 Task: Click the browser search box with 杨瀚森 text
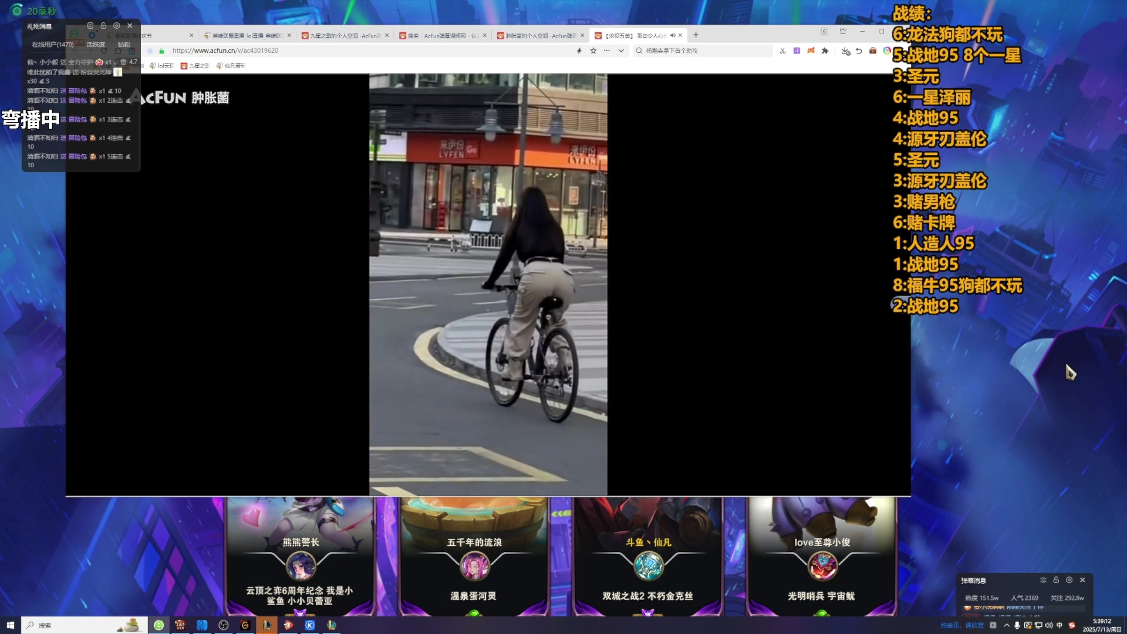coord(701,51)
